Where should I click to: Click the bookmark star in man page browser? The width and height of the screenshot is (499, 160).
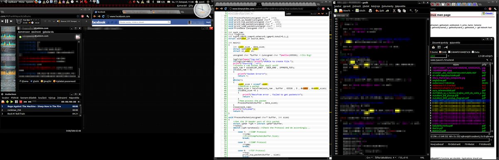pyautogui.click(x=485, y=9)
